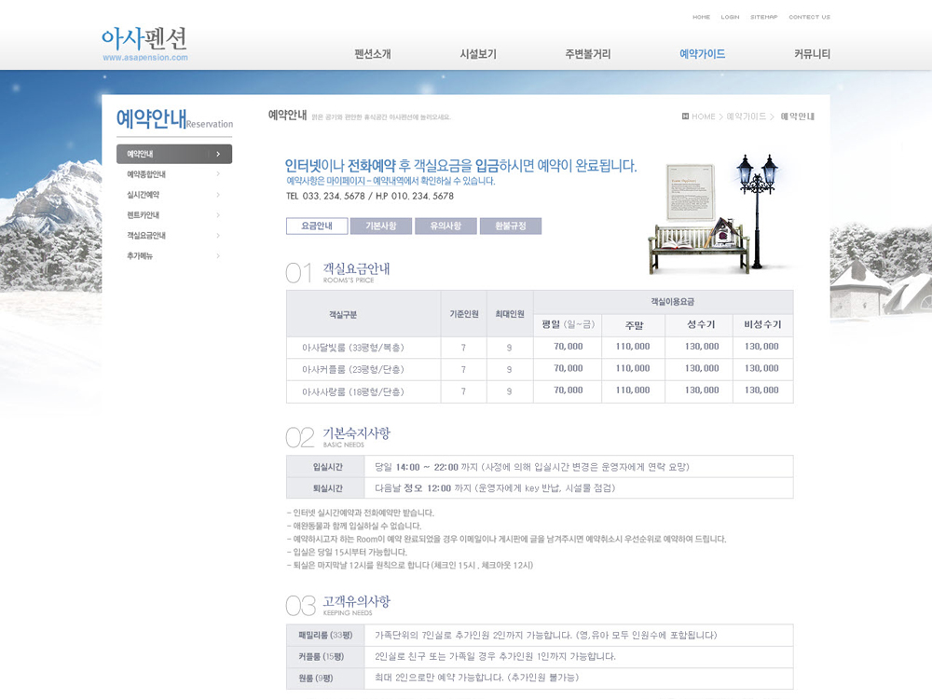Open the 주변볼거리 main menu

point(588,54)
